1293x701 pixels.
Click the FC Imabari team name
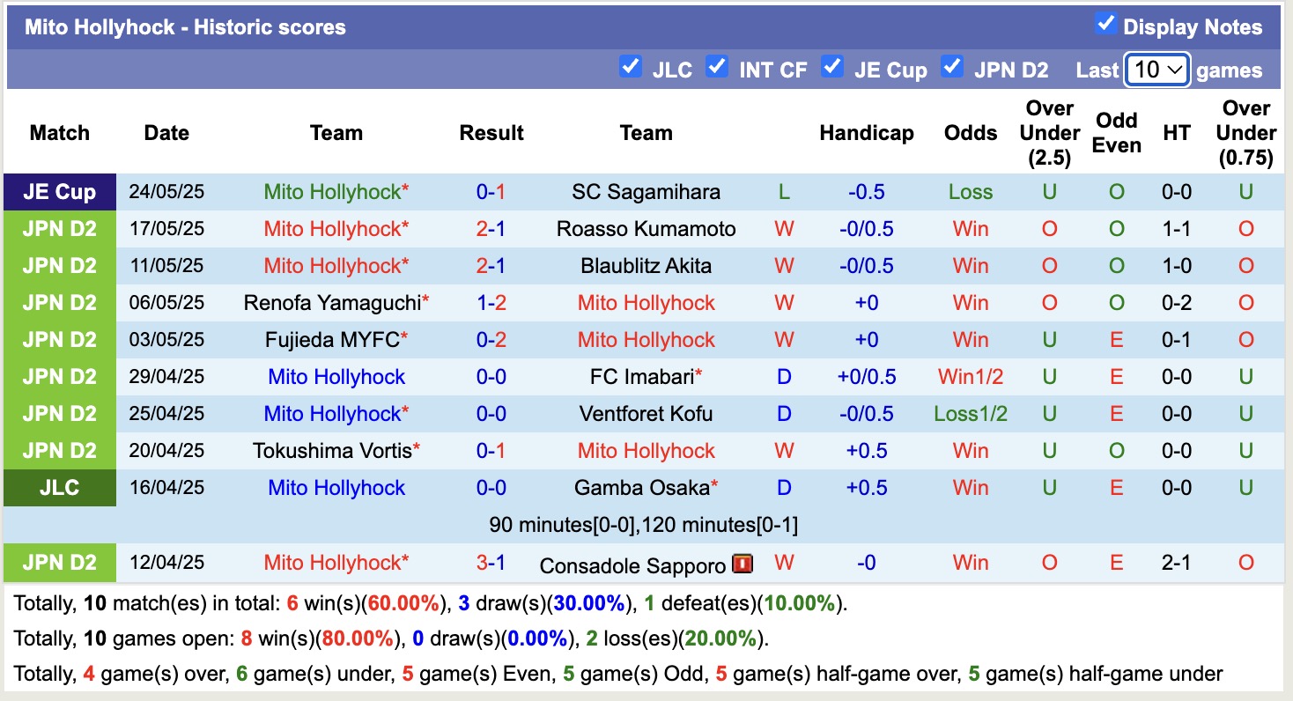point(641,377)
